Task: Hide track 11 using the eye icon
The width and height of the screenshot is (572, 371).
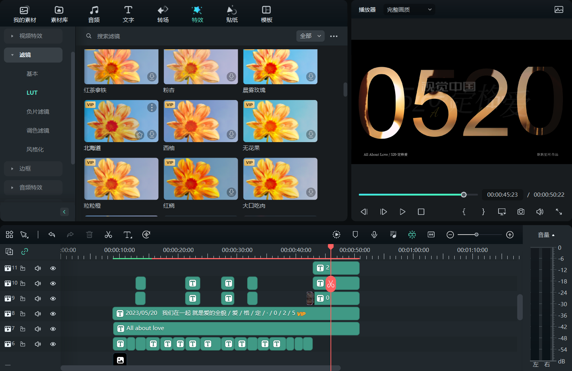Action: coord(53,268)
